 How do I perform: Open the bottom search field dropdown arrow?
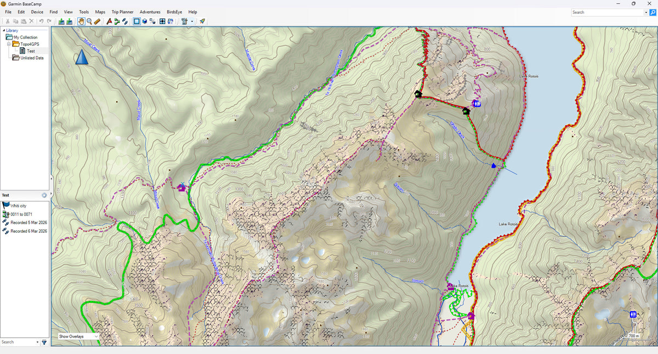(38, 342)
